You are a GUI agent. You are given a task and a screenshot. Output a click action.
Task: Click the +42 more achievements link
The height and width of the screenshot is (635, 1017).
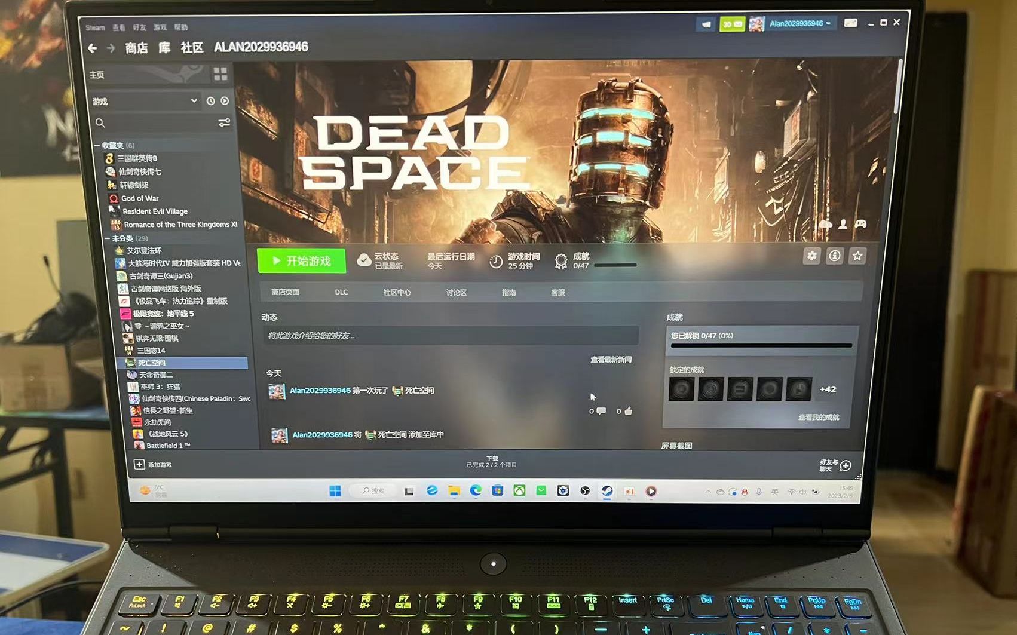[x=828, y=389]
